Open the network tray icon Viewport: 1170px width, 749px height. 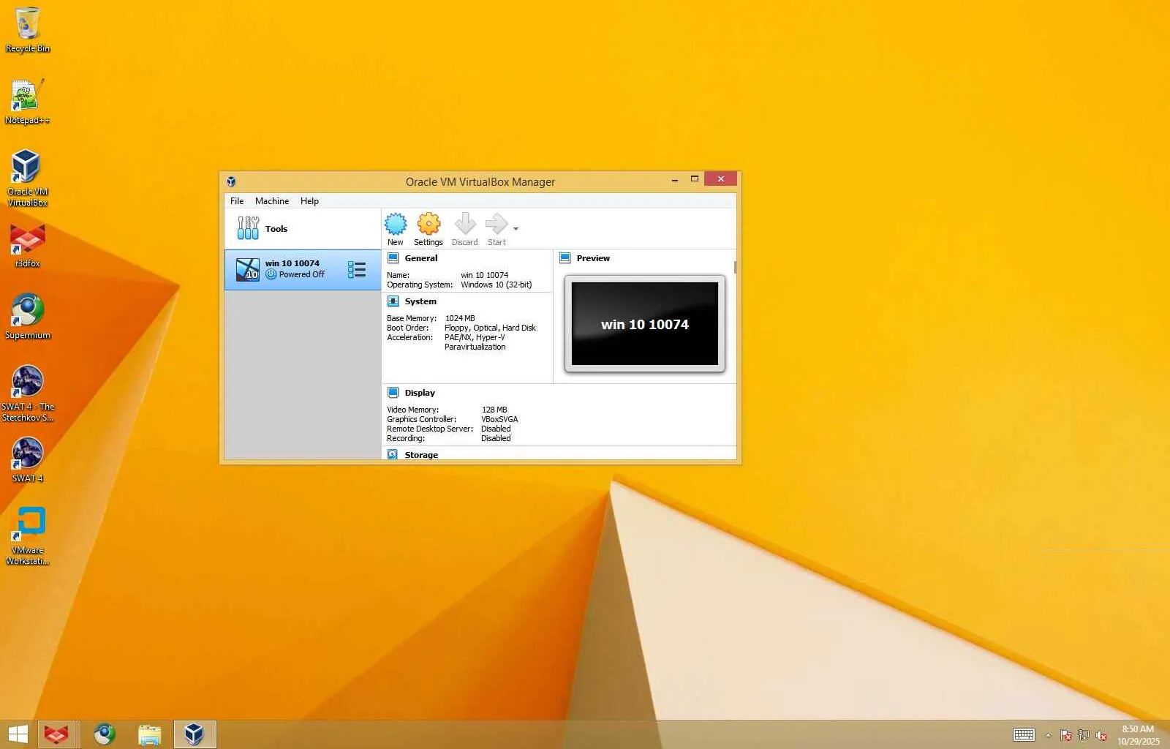1084,735
